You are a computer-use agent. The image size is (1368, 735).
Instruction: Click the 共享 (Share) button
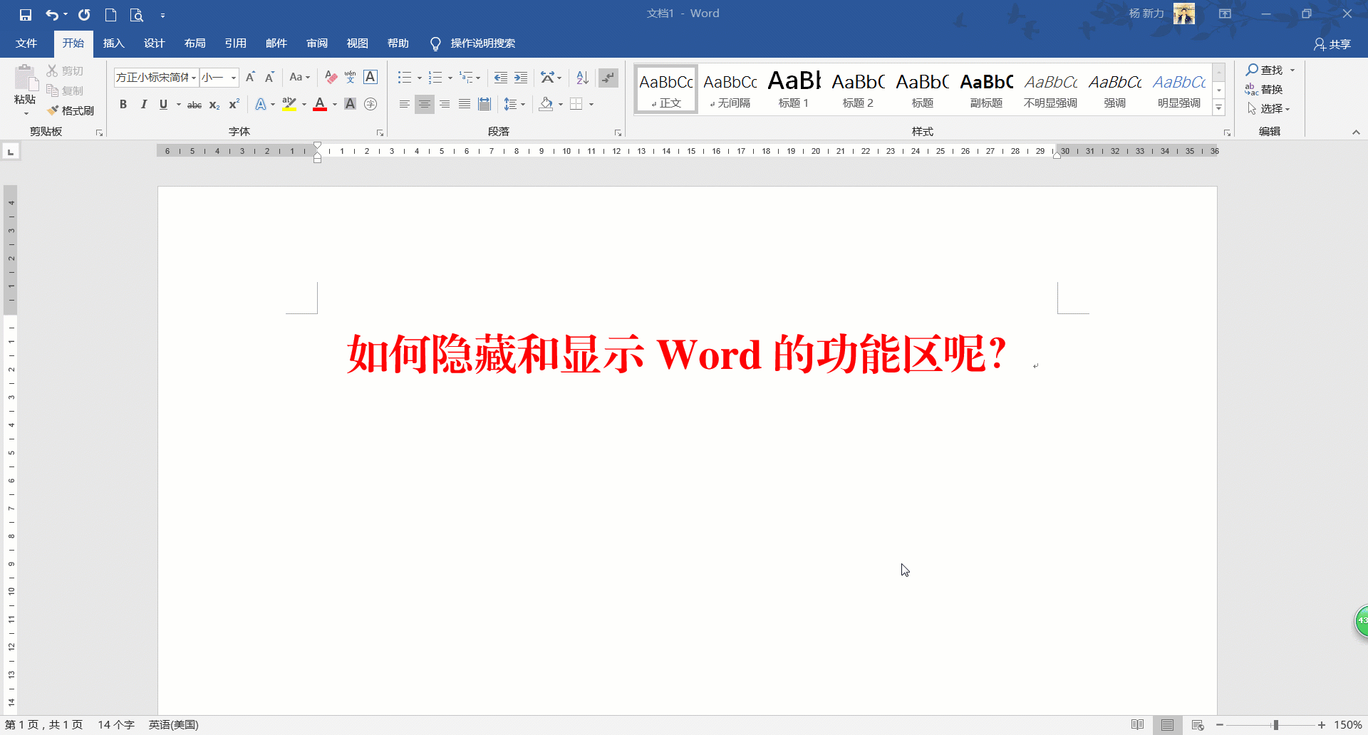(1332, 44)
